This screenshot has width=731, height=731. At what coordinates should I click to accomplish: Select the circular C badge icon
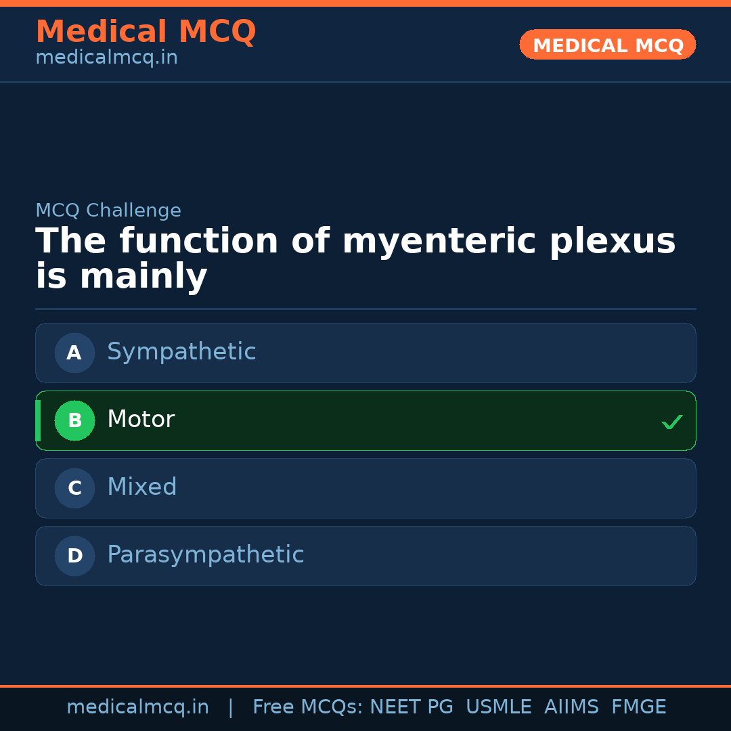coord(74,488)
